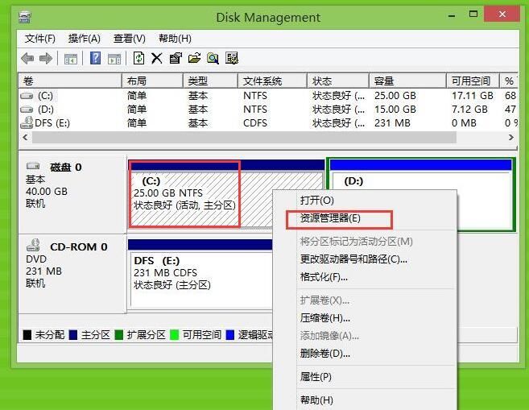Sort by the 容量 column header
Screen dimensions: 529x410
pos(407,81)
